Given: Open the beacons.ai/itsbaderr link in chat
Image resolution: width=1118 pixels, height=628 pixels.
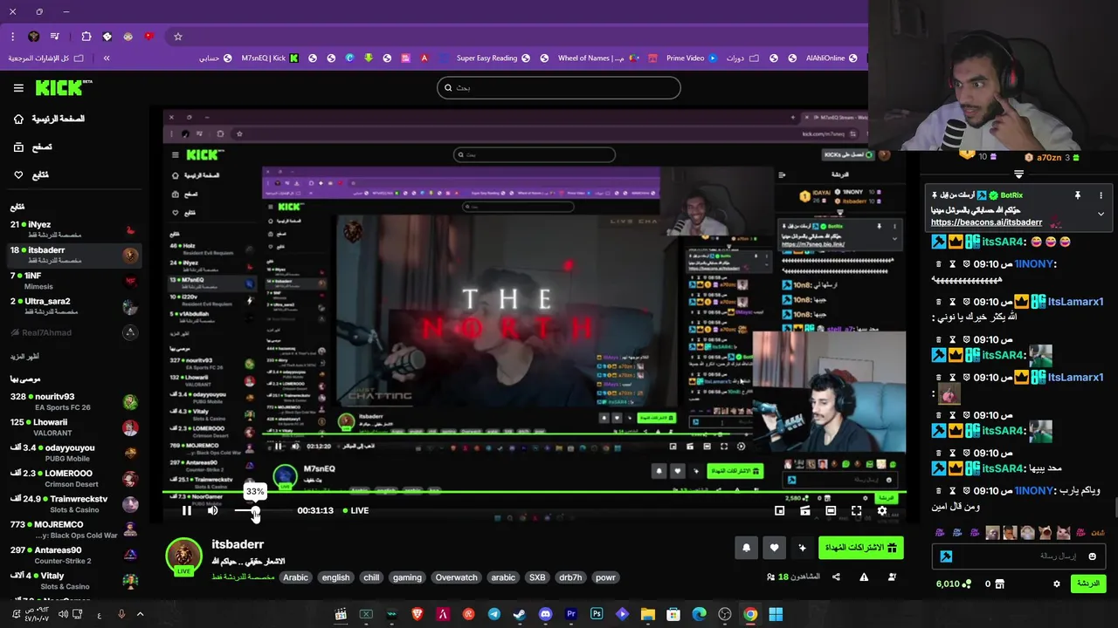Looking at the screenshot, I should pos(986,222).
